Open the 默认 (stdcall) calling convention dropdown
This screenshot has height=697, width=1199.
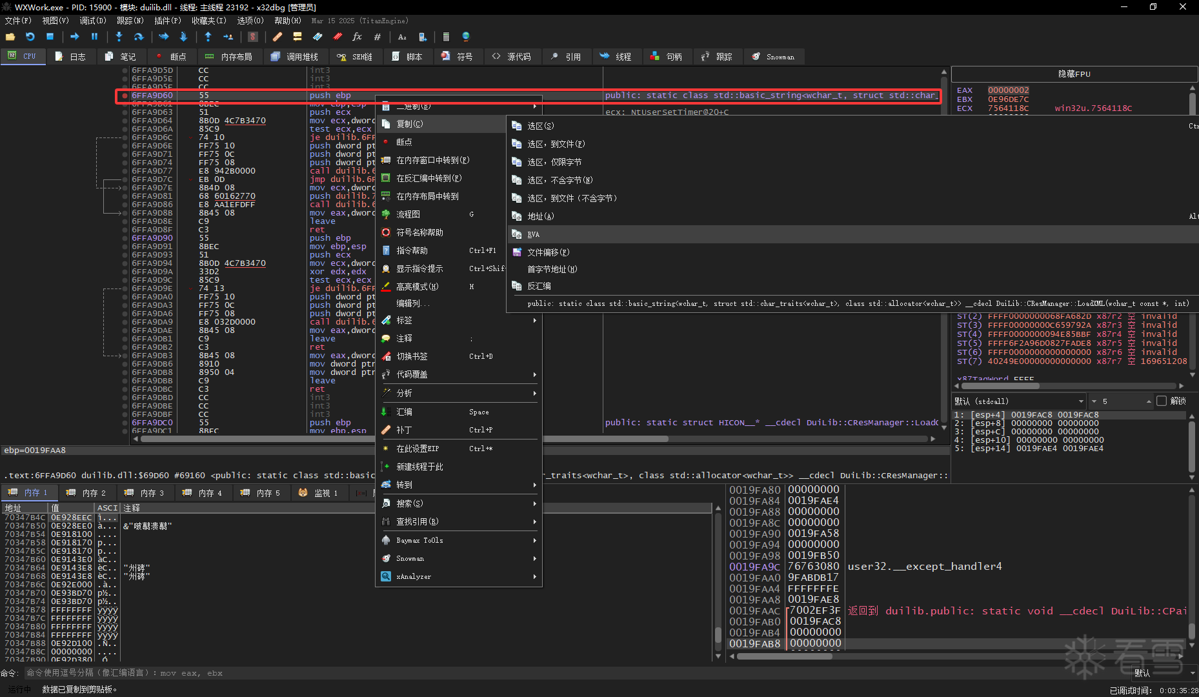(x=1019, y=401)
